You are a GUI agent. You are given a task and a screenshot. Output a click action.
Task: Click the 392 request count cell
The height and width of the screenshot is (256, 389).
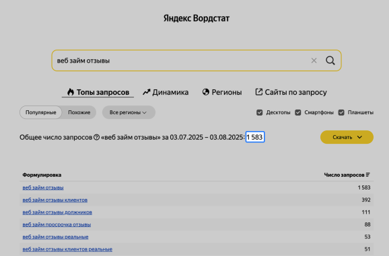366,200
